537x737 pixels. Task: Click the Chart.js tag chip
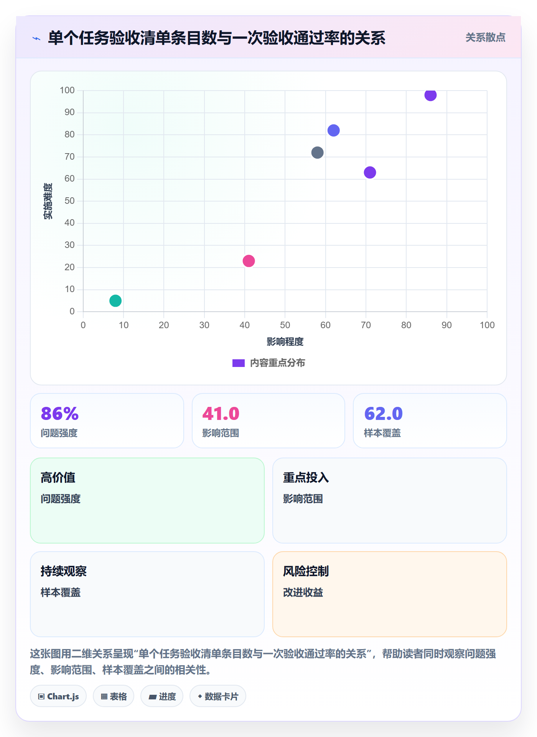(x=58, y=696)
